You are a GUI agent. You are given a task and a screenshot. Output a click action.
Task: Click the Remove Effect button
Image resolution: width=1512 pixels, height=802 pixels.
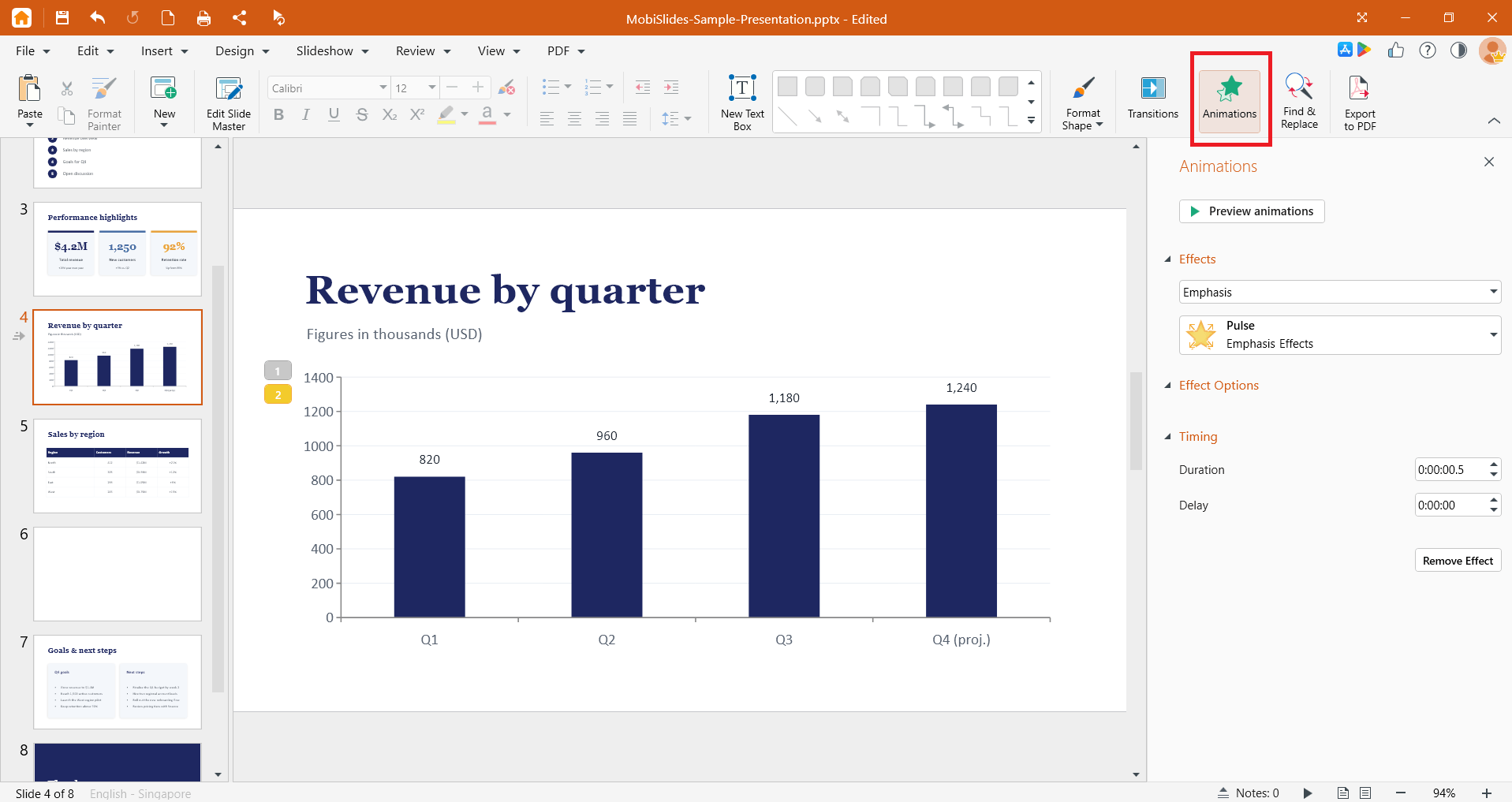tap(1458, 561)
